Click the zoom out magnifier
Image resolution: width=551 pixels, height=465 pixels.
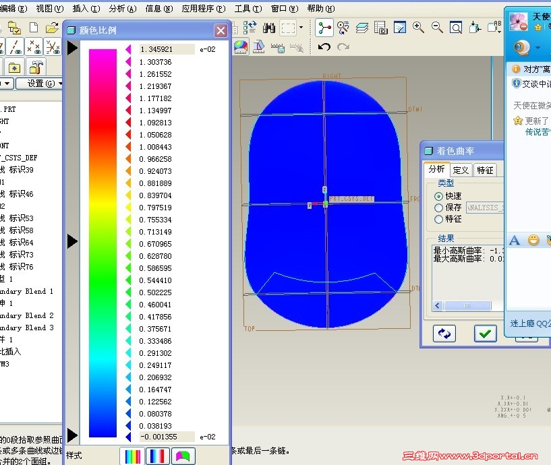[437, 28]
